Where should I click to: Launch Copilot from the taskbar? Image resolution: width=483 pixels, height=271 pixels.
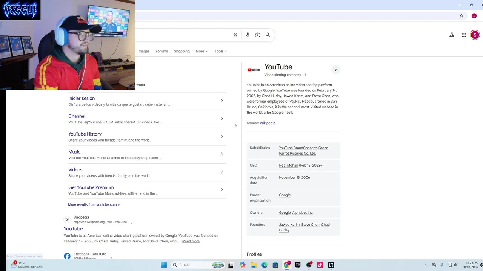tap(242, 265)
